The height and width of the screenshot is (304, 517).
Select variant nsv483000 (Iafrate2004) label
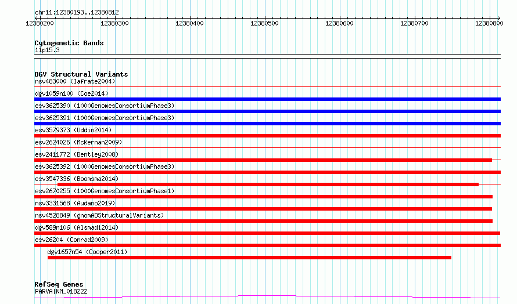[75, 81]
